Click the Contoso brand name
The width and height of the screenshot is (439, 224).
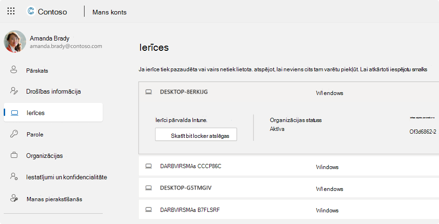click(x=52, y=12)
